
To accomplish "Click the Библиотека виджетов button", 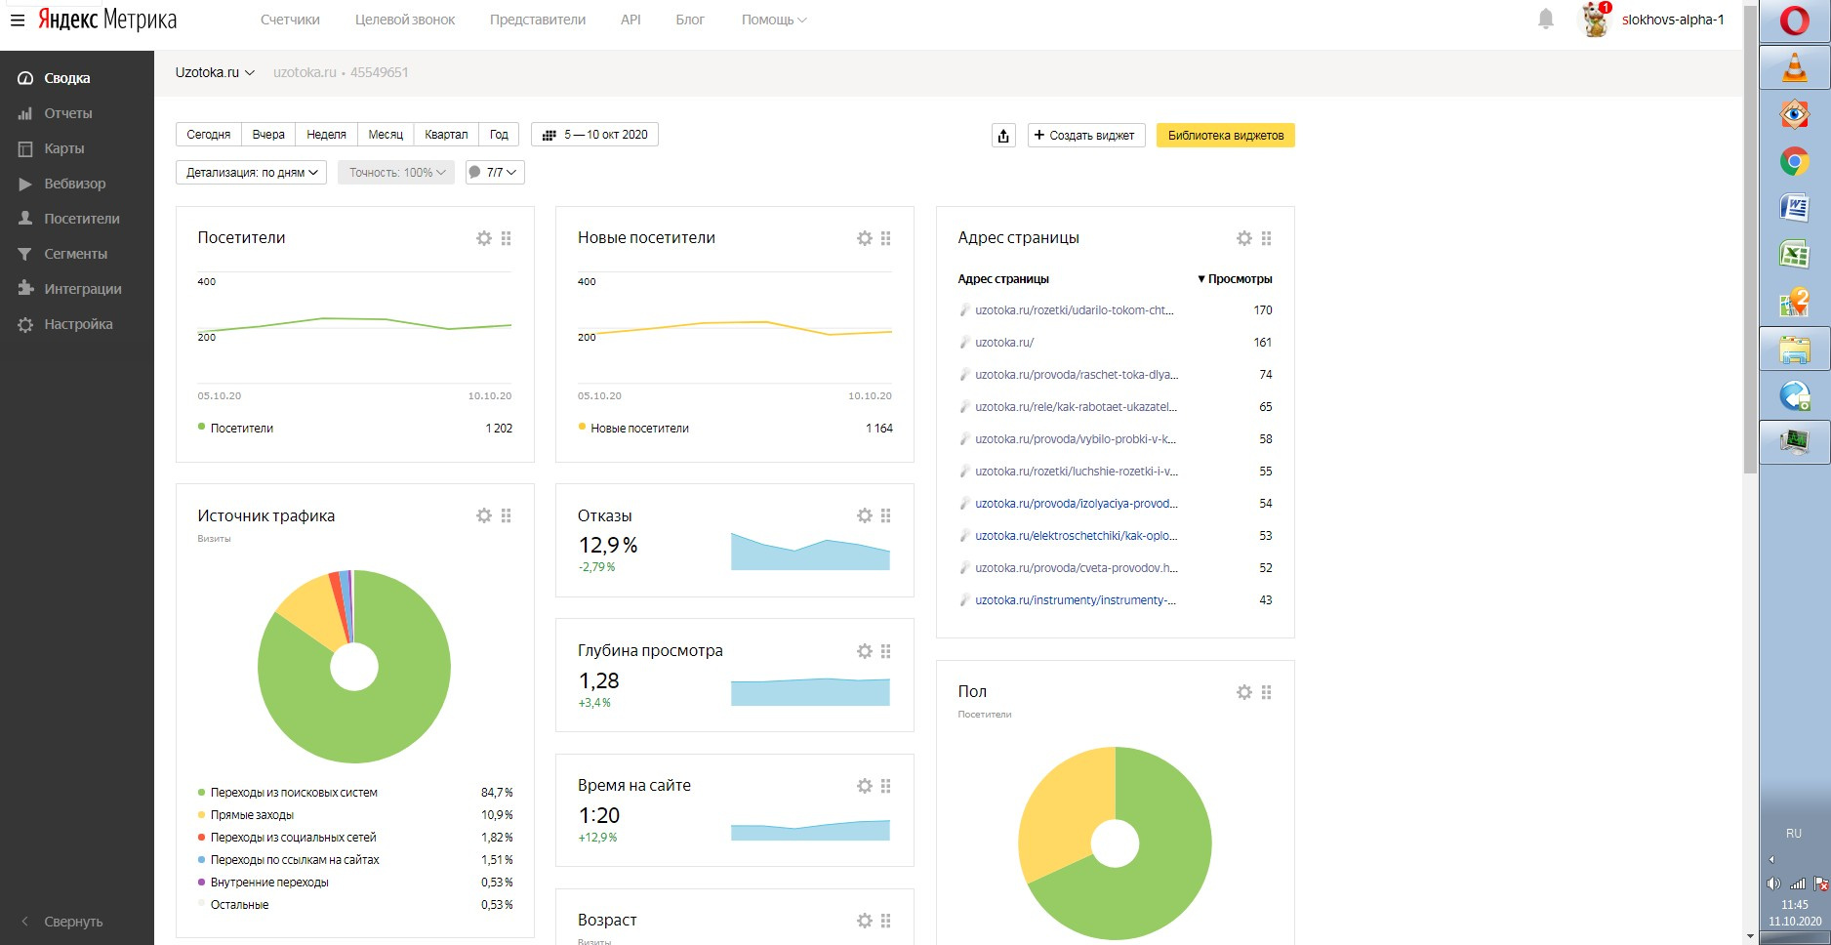I will tap(1225, 136).
